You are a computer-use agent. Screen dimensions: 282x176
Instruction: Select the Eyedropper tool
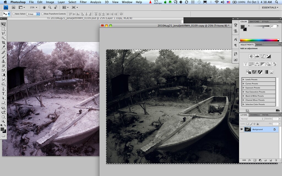tap(3, 47)
